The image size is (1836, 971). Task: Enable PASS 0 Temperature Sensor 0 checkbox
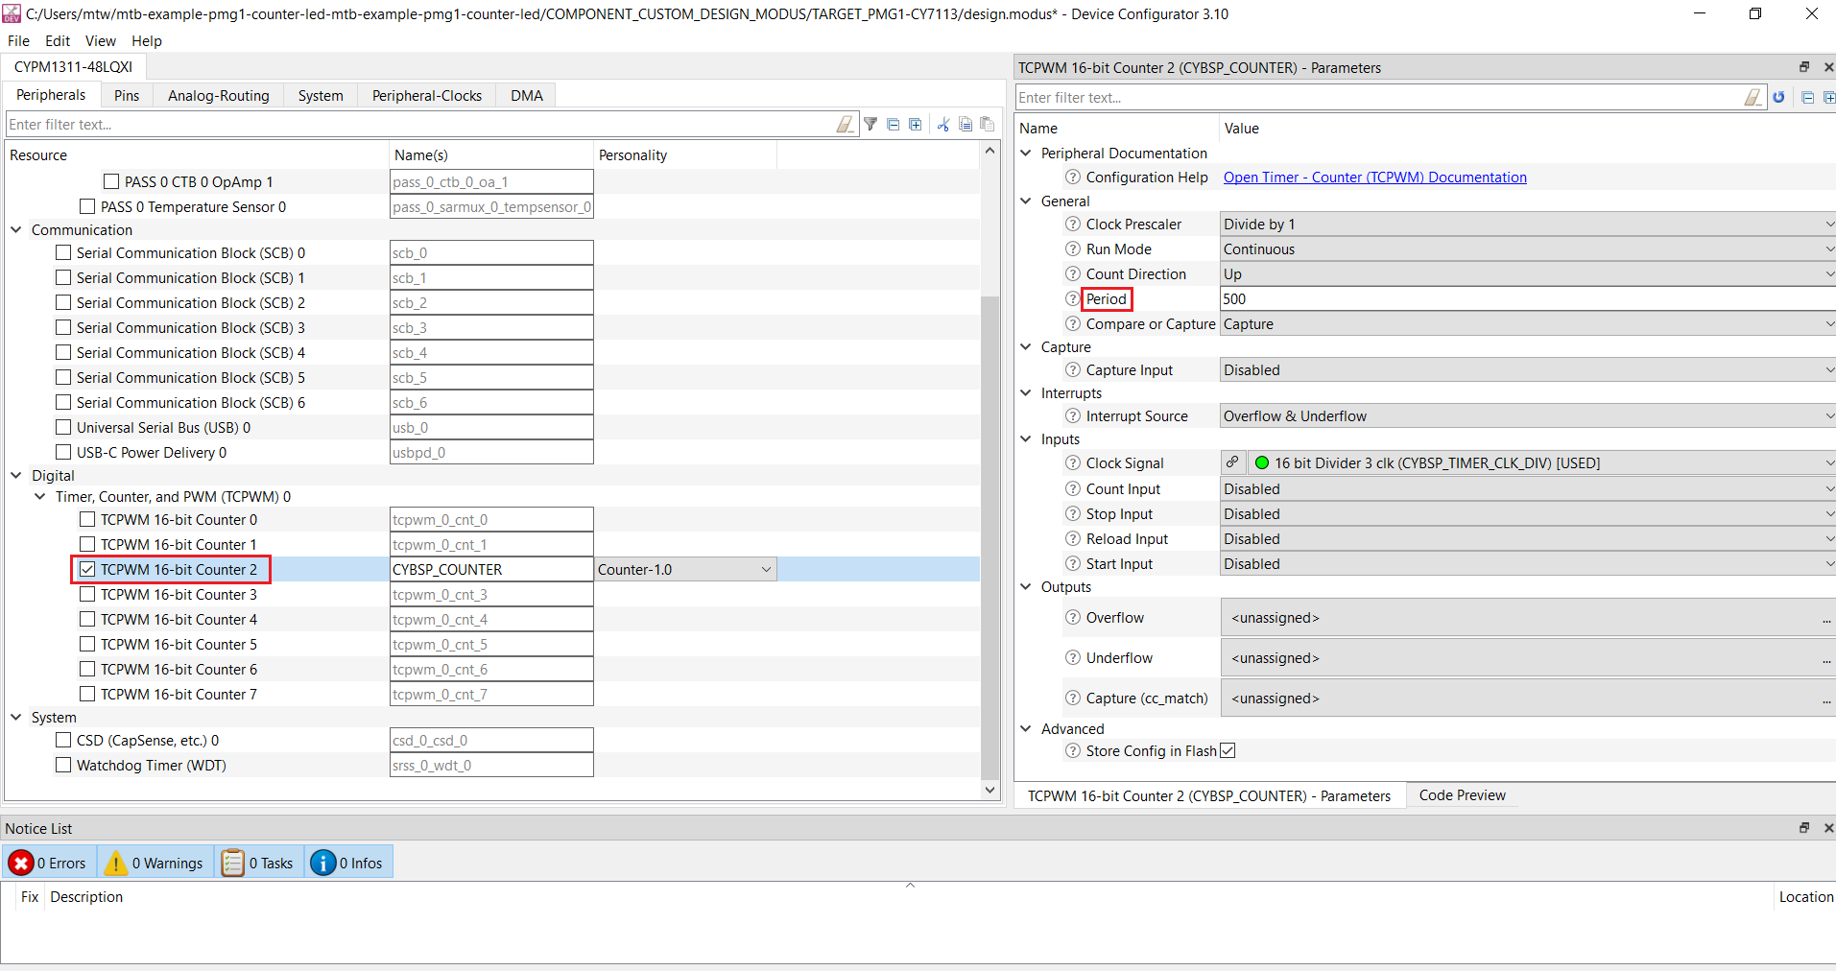pos(87,207)
